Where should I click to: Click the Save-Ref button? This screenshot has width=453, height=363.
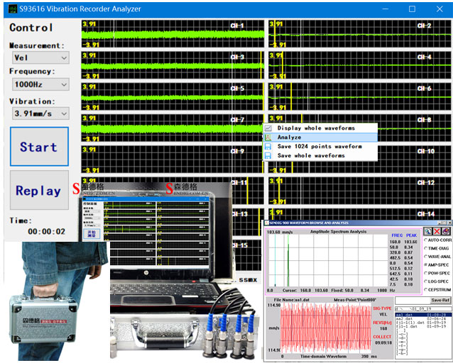[436, 301]
